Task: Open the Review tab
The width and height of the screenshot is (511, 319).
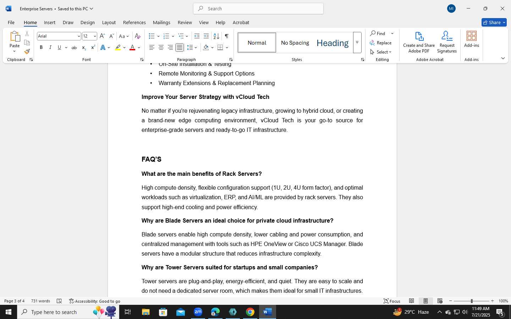Action: click(x=185, y=22)
